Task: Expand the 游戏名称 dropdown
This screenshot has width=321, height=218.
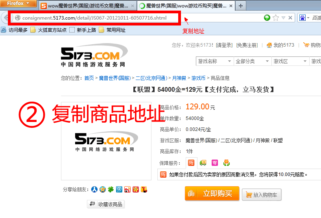Action: point(214,61)
